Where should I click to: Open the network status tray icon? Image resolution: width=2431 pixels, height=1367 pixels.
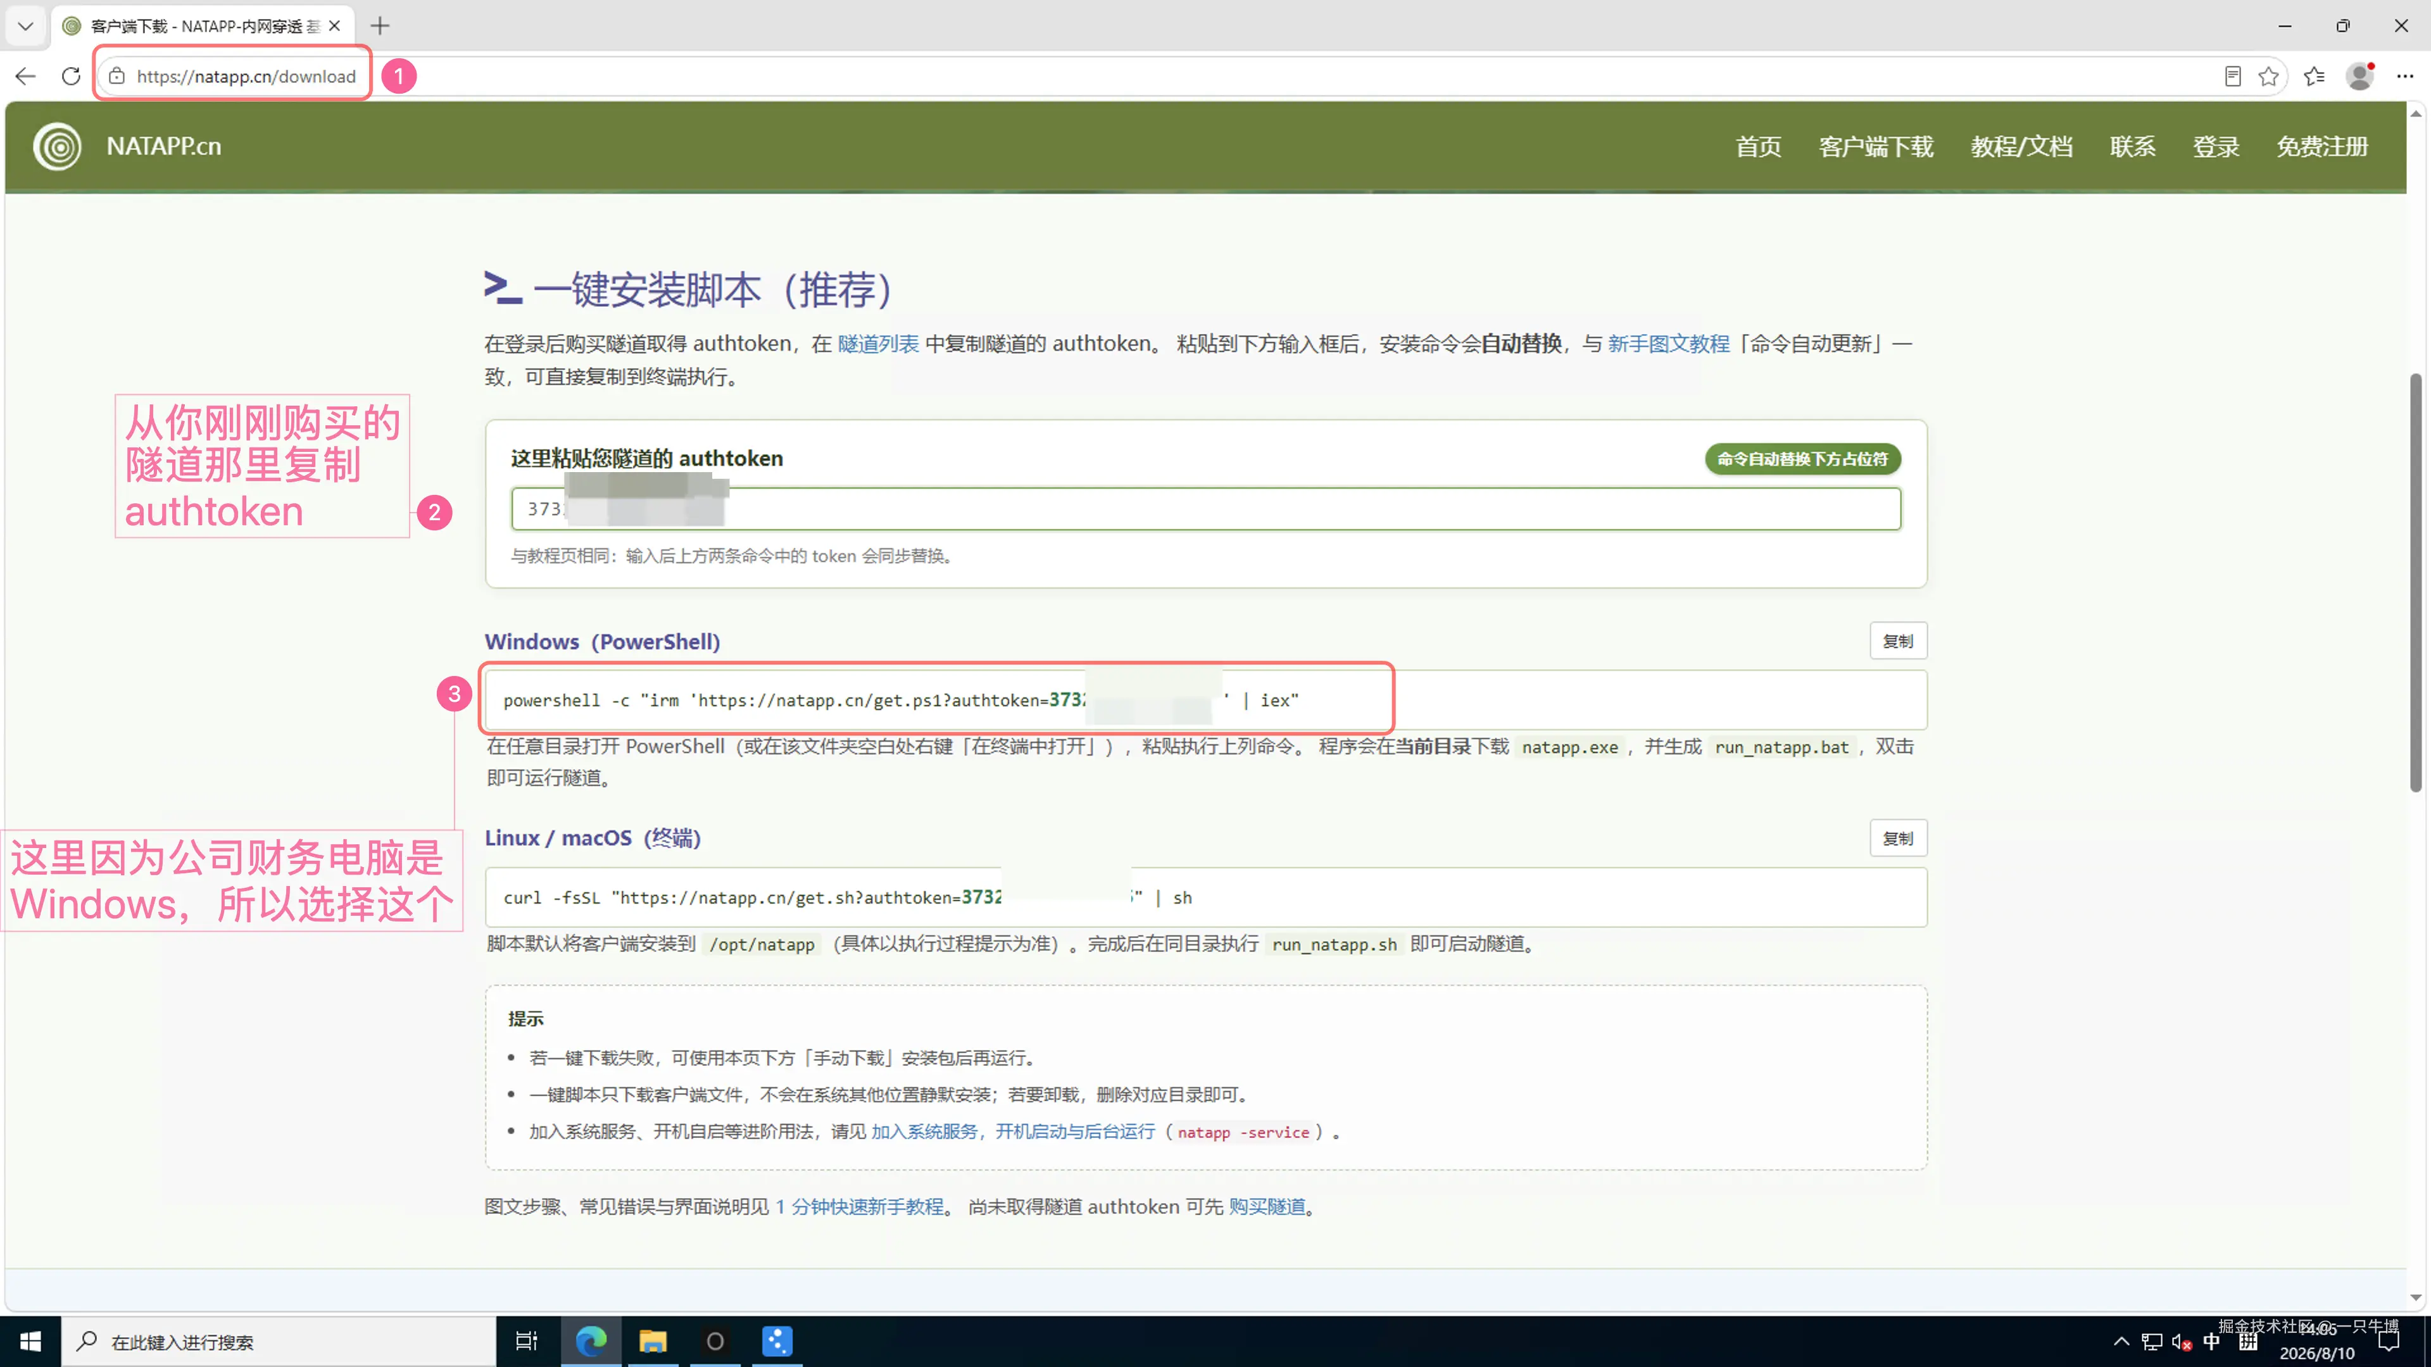[x=2152, y=1342]
